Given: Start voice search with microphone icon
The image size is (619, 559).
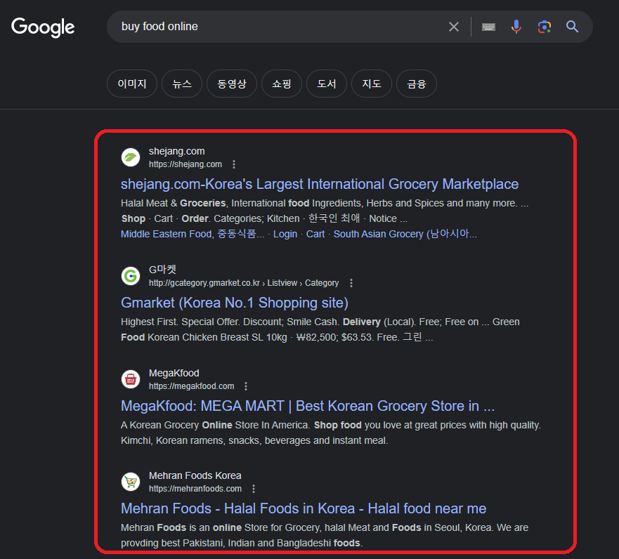Looking at the screenshot, I should pos(516,27).
